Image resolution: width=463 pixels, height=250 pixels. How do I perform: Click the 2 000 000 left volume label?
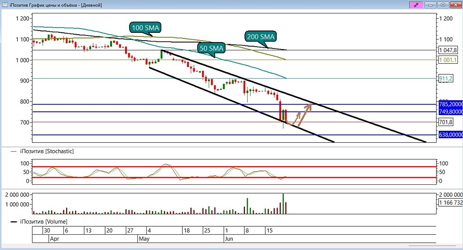tap(17, 195)
